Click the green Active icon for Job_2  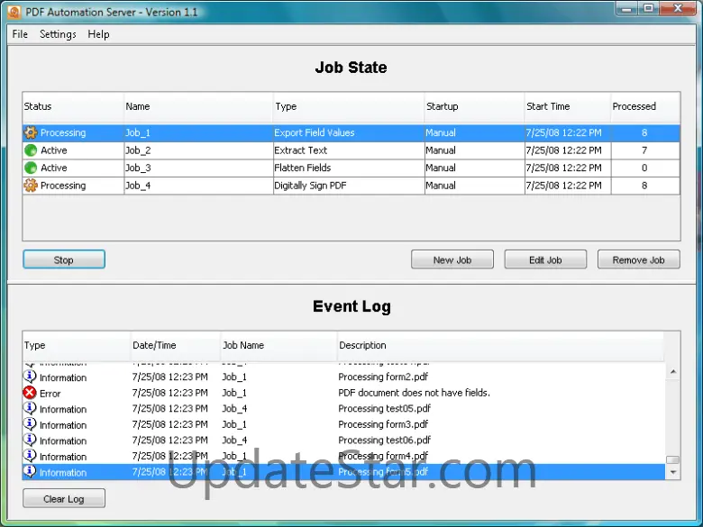coord(31,150)
